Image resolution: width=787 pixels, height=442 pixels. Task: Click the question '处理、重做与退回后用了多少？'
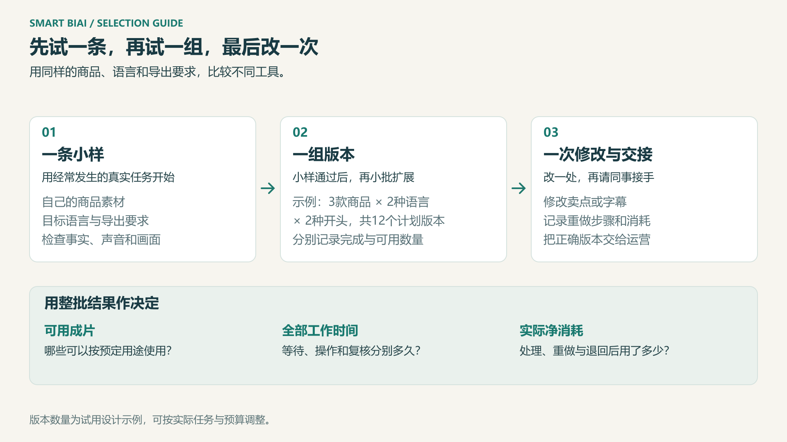point(595,351)
